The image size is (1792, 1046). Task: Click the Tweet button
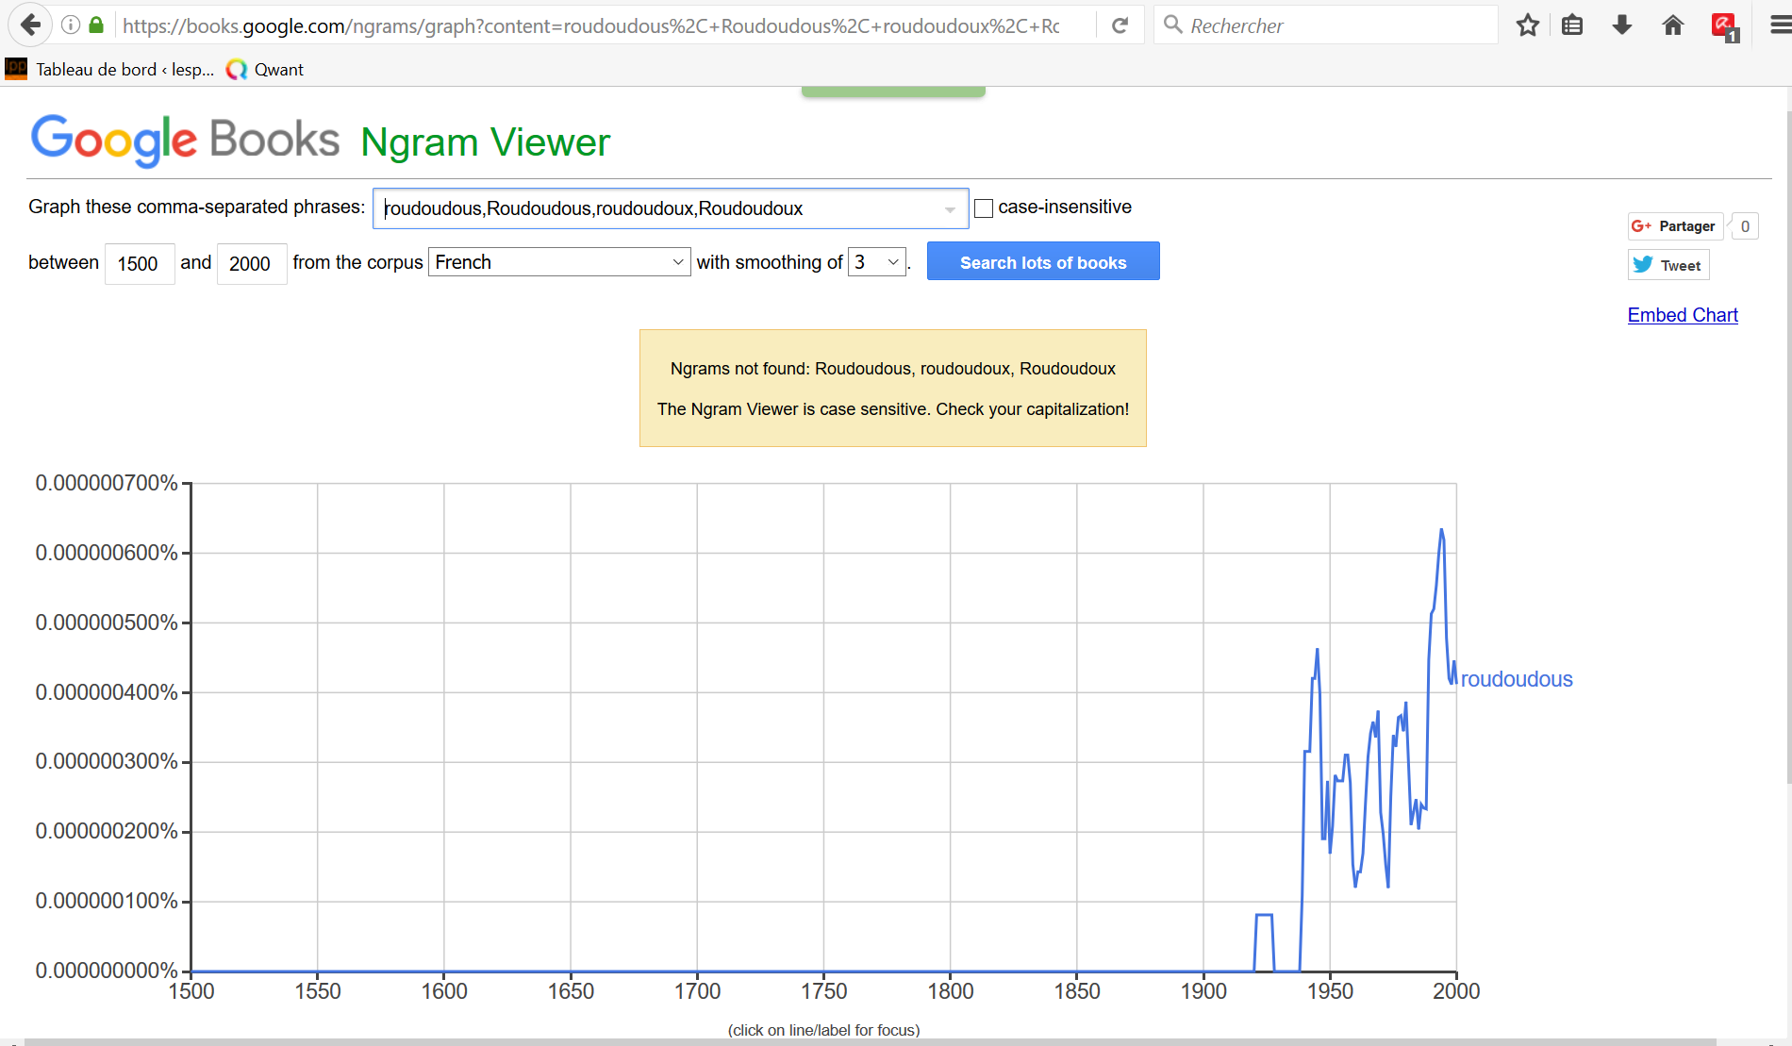pyautogui.click(x=1668, y=265)
